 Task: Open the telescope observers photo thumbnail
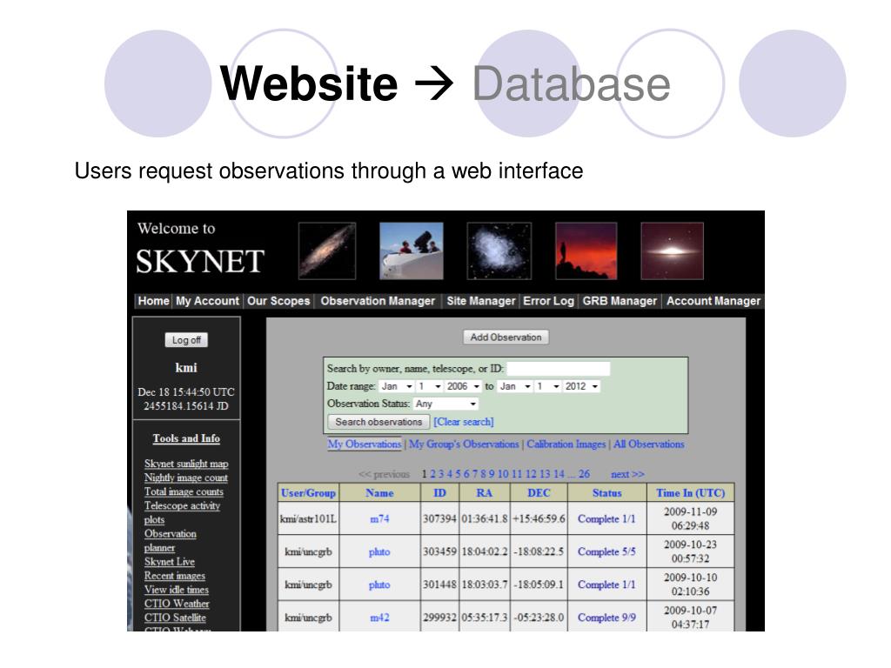pos(412,251)
